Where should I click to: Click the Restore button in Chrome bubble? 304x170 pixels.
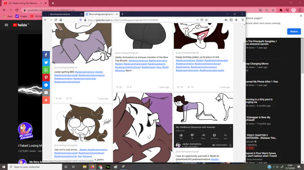pos(294,32)
